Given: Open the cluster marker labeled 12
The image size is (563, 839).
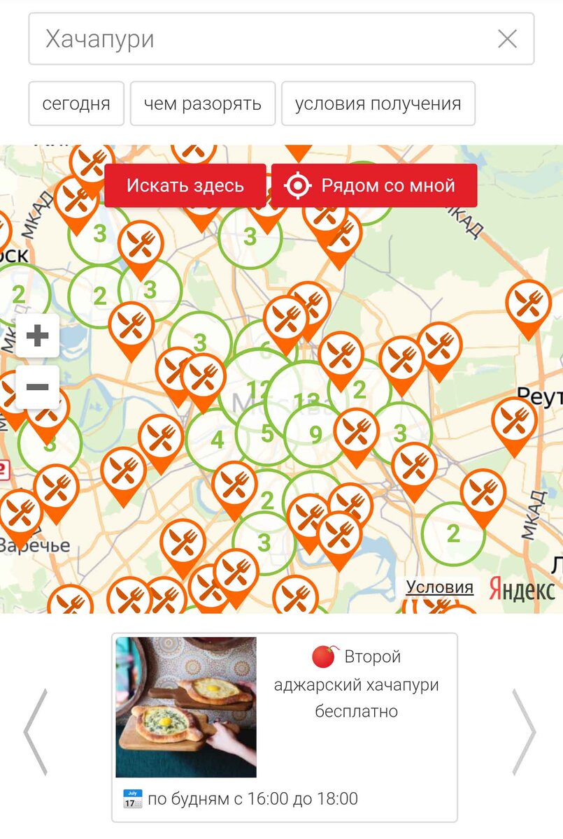Looking at the screenshot, I should tap(258, 389).
